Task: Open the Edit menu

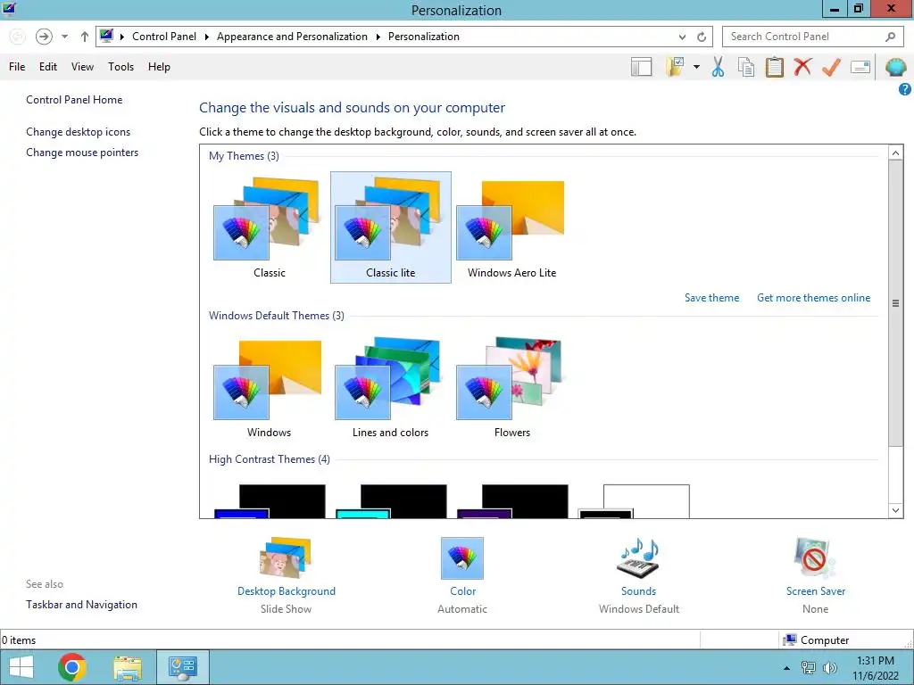Action: tap(48, 67)
